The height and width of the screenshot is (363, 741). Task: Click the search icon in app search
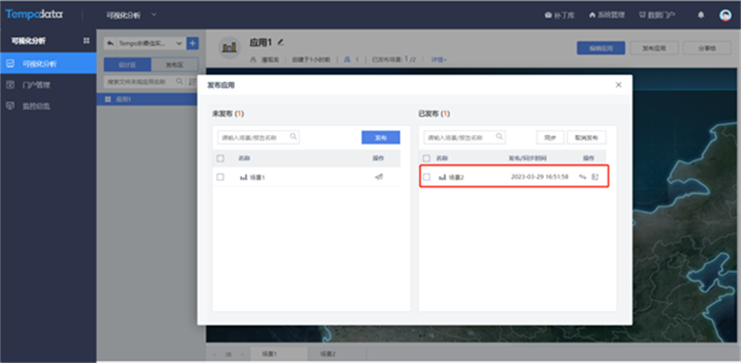[179, 81]
